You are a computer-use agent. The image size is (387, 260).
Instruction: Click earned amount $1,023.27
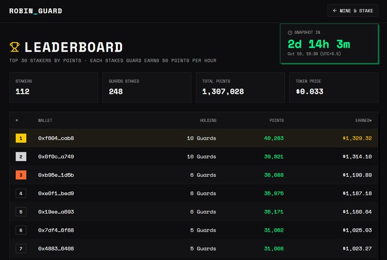pyautogui.click(x=357, y=249)
